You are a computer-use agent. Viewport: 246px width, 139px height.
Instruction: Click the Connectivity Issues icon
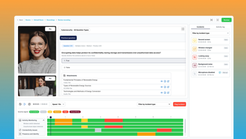(x=20, y=130)
